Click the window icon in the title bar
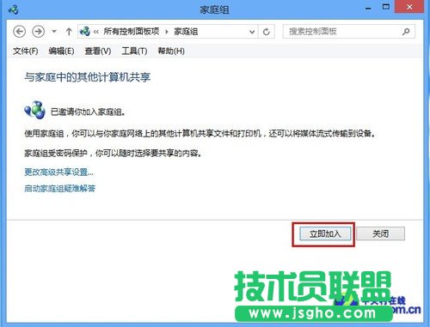This screenshot has height=327, width=430. [x=14, y=9]
